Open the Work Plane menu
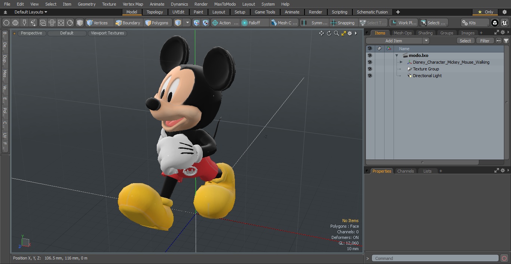The image size is (511, 264). pyautogui.click(x=403, y=23)
